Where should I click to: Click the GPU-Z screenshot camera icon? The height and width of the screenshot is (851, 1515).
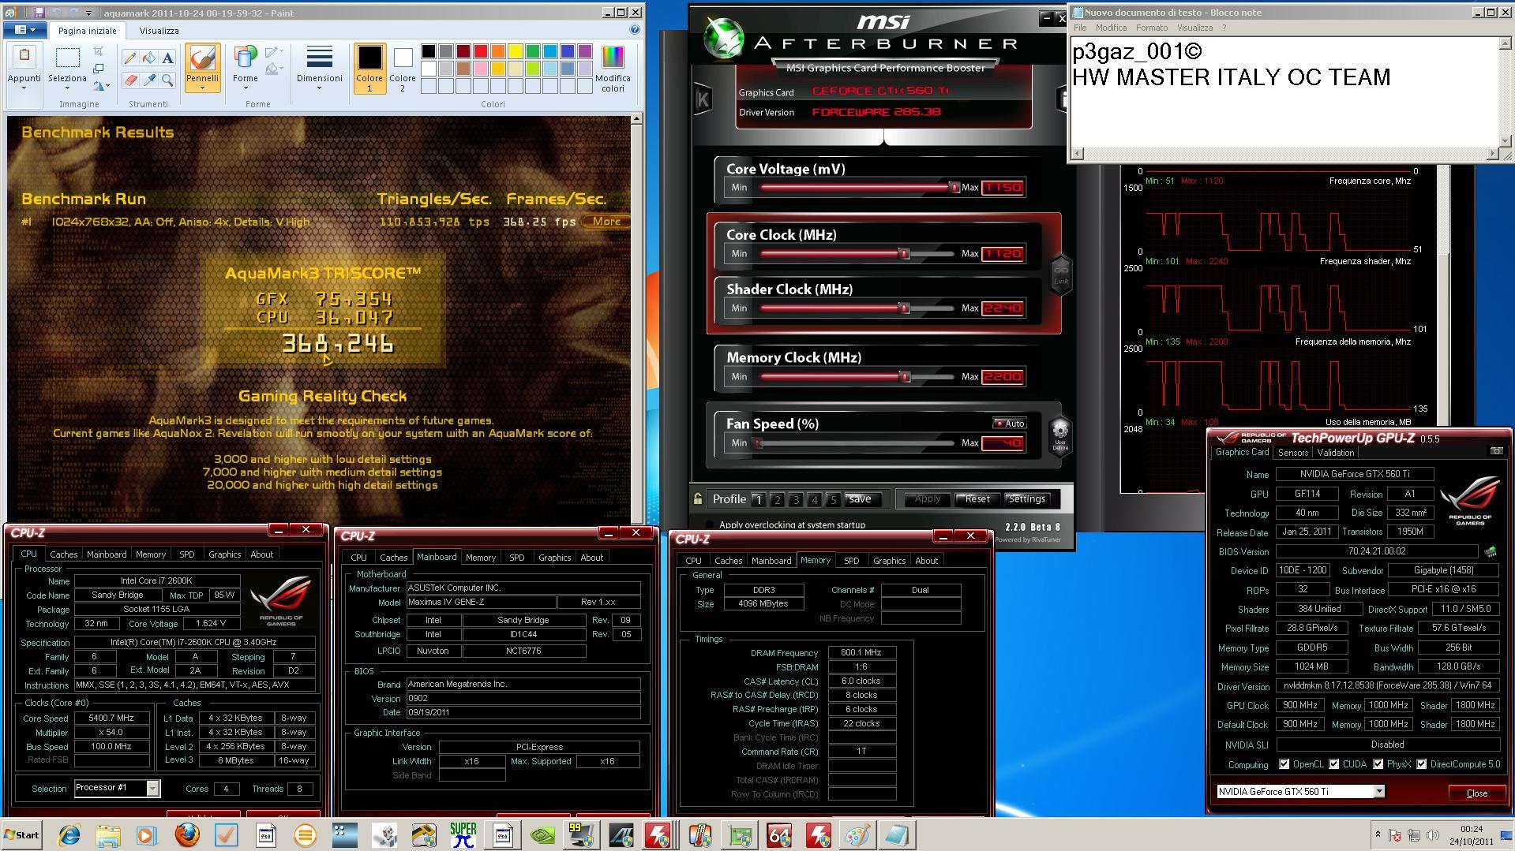1496,451
